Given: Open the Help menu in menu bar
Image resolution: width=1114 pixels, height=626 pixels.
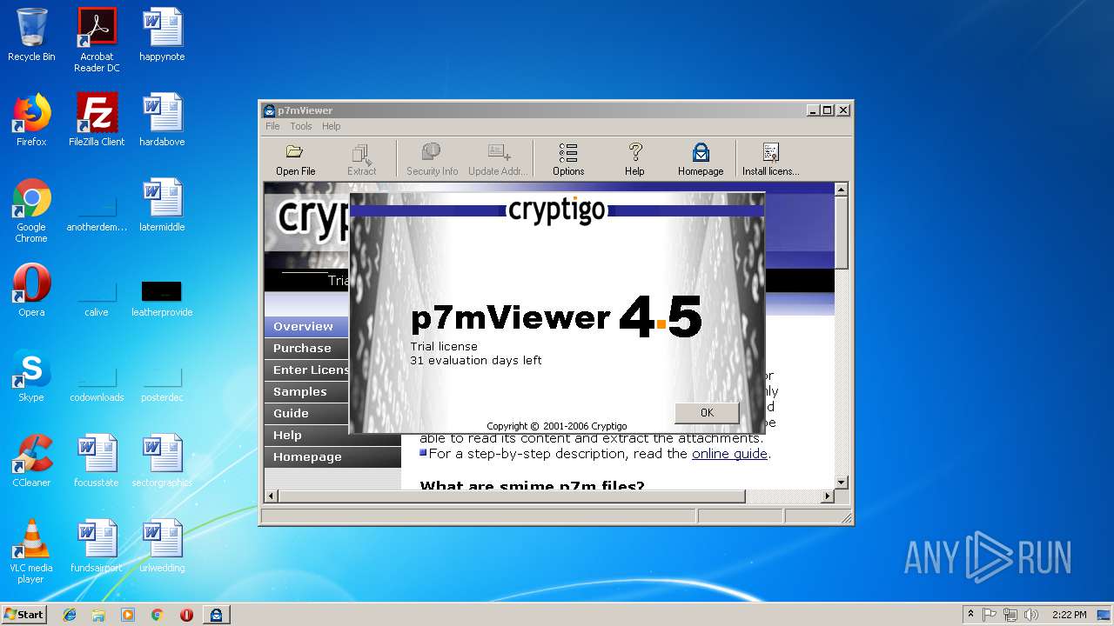Looking at the screenshot, I should pyautogui.click(x=331, y=126).
